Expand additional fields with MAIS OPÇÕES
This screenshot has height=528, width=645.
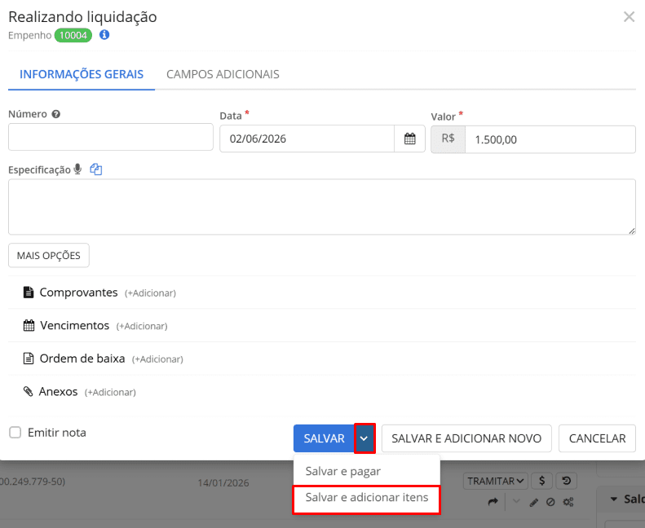pyautogui.click(x=49, y=255)
